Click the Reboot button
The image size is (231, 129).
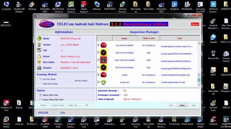(43, 105)
